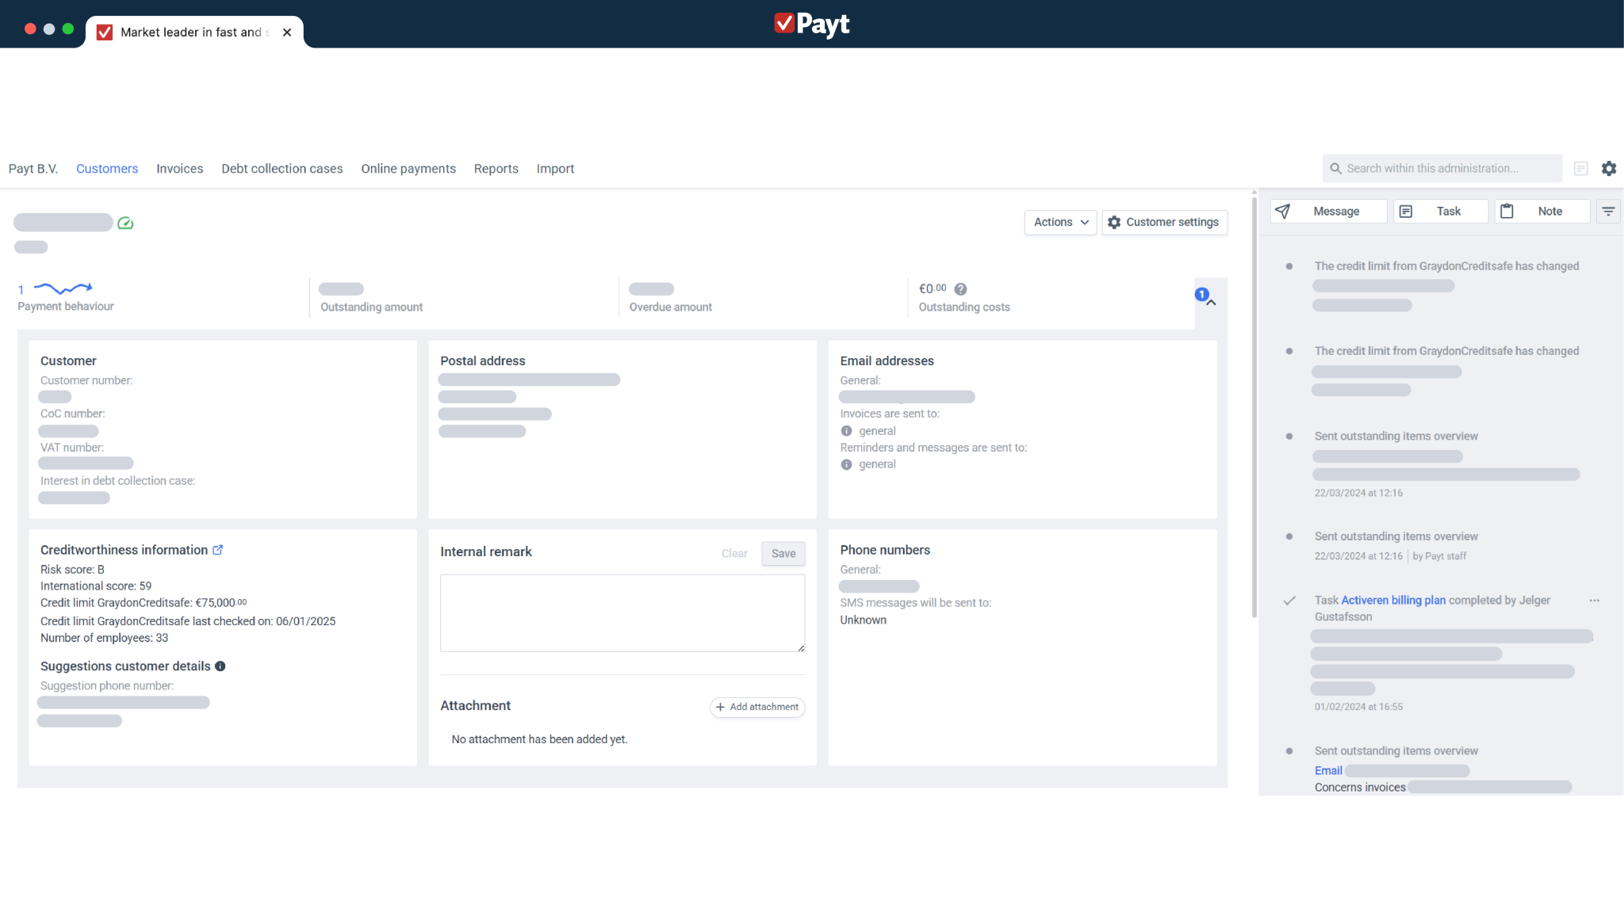The image size is (1624, 912).
Task: Open the timeline filter icon
Action: coord(1608,212)
